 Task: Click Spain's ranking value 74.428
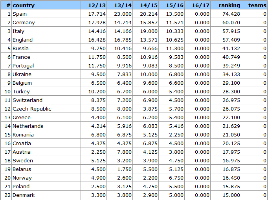pos(231,14)
